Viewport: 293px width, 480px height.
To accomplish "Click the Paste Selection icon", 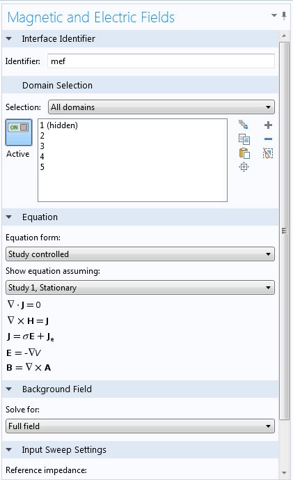I will [244, 153].
